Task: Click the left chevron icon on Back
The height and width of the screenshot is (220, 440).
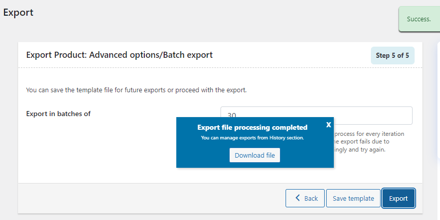Action: point(298,198)
